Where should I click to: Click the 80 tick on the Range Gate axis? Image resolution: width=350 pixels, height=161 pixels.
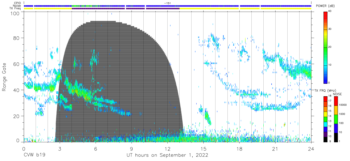click(x=17, y=38)
